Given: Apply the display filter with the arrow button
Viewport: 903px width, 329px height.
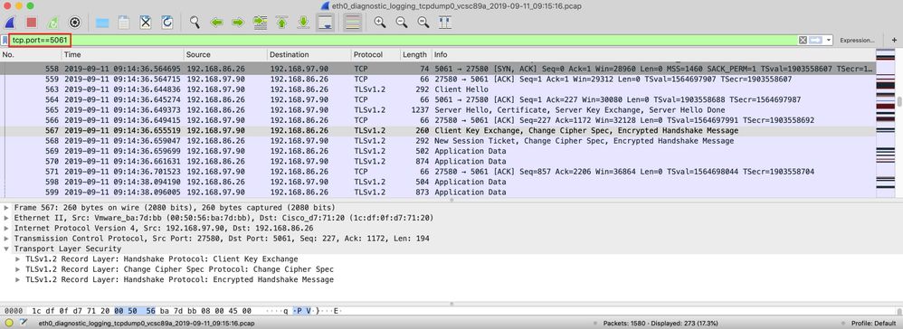Looking at the screenshot, I should click(815, 41).
